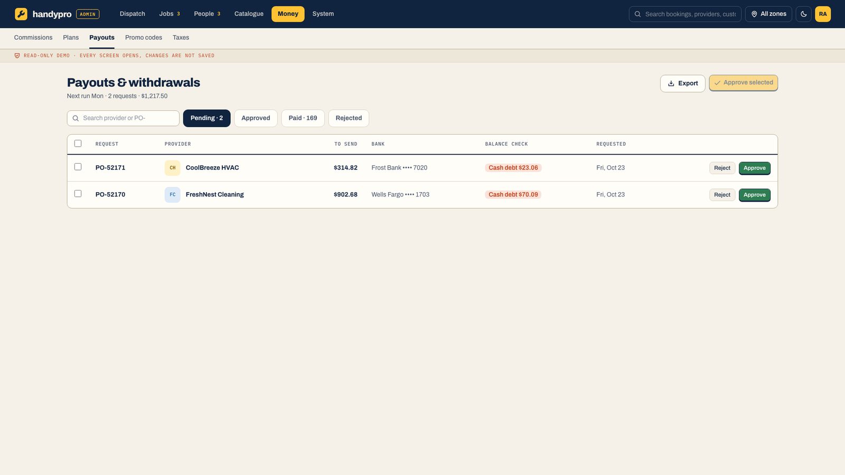The image size is (845, 475).
Task: Toggle dark mode moon icon
Action: [x=803, y=14]
